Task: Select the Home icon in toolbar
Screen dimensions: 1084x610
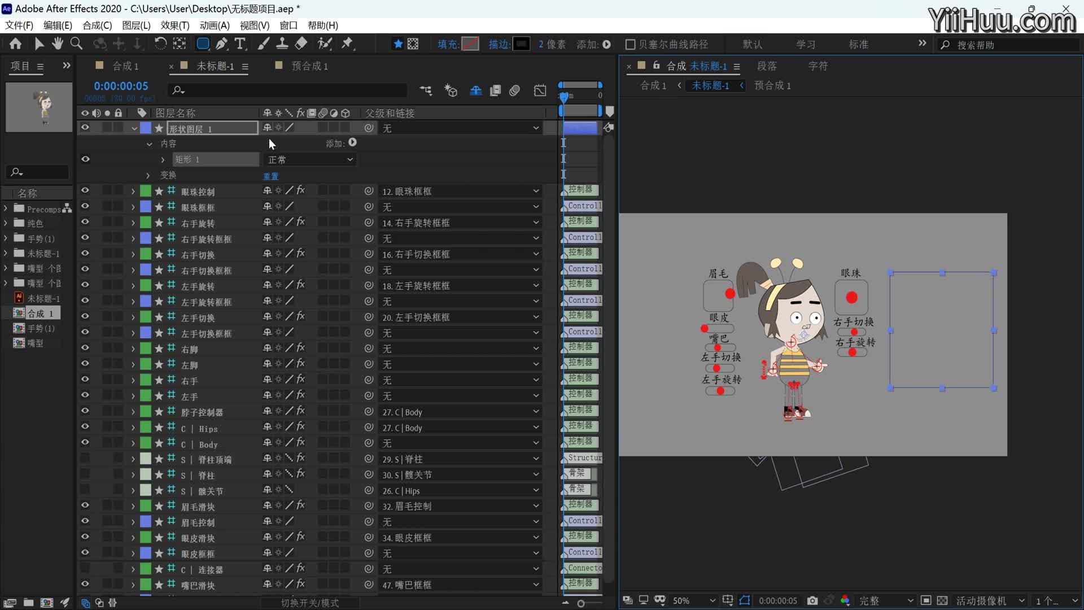Action: [15, 43]
